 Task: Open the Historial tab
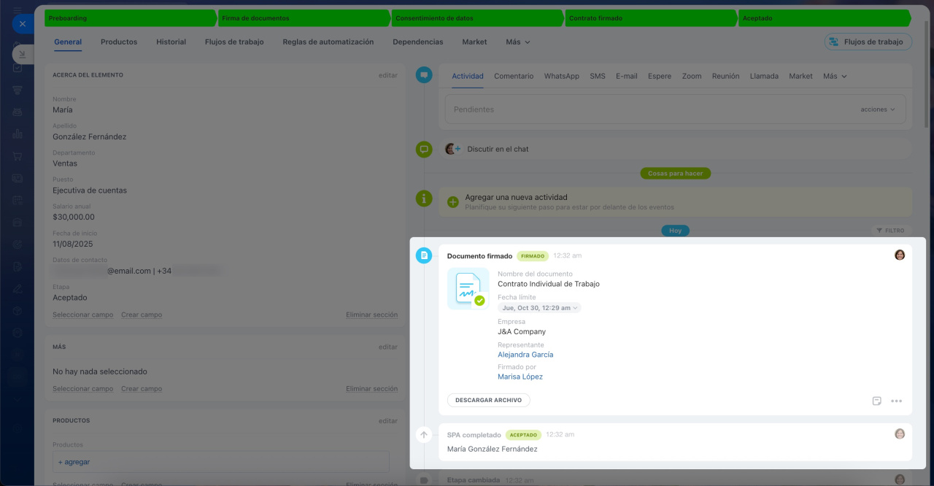click(x=171, y=42)
